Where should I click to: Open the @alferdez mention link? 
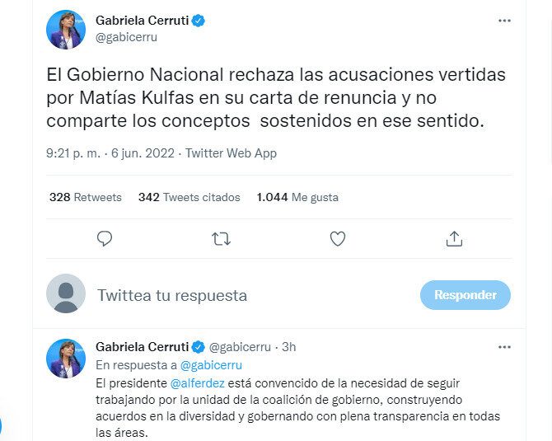[197, 383]
